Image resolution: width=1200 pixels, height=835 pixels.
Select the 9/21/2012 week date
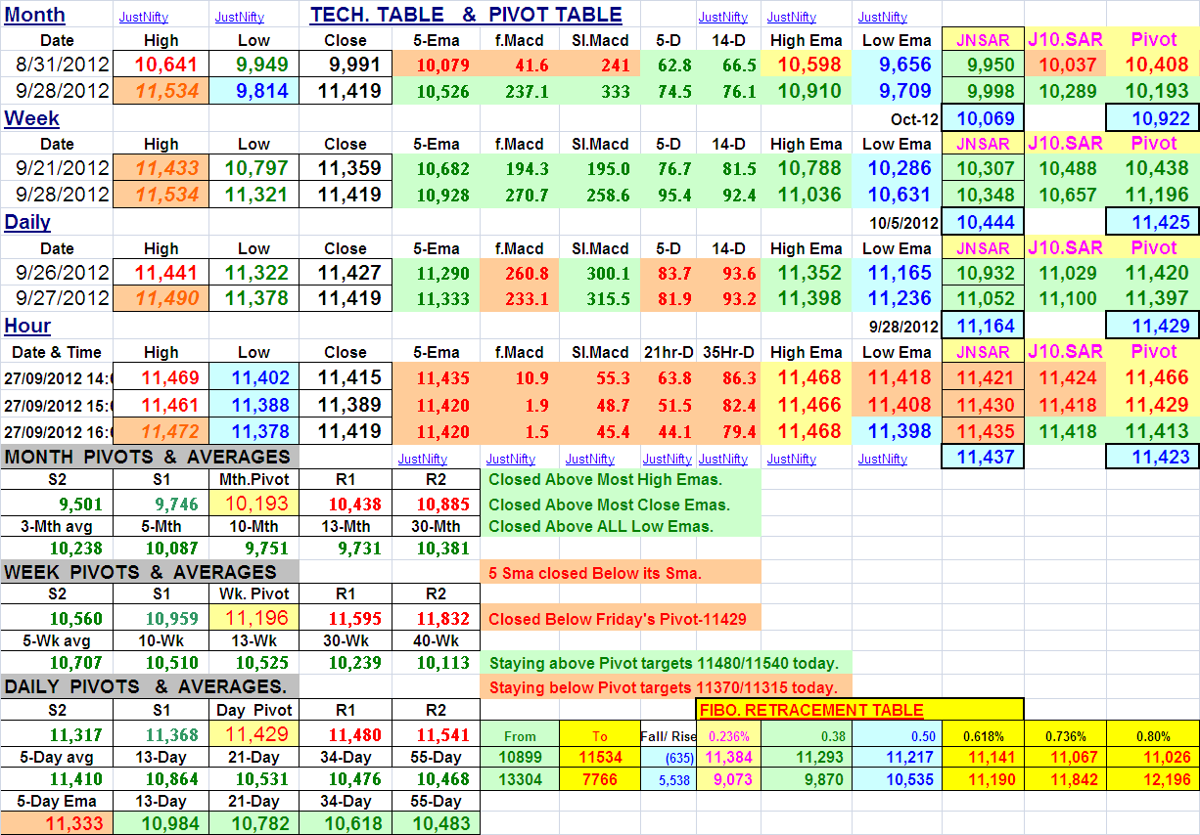tap(57, 168)
